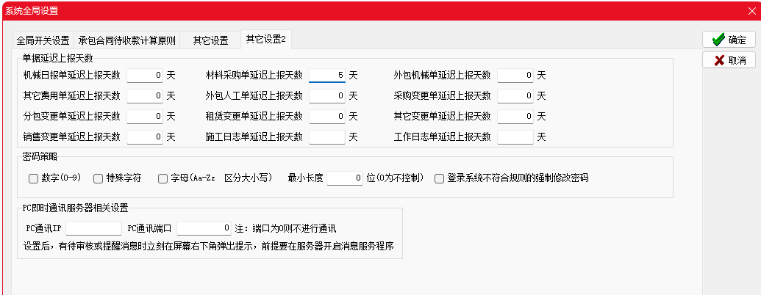Close the 系统全局设置 dialog window

point(751,10)
